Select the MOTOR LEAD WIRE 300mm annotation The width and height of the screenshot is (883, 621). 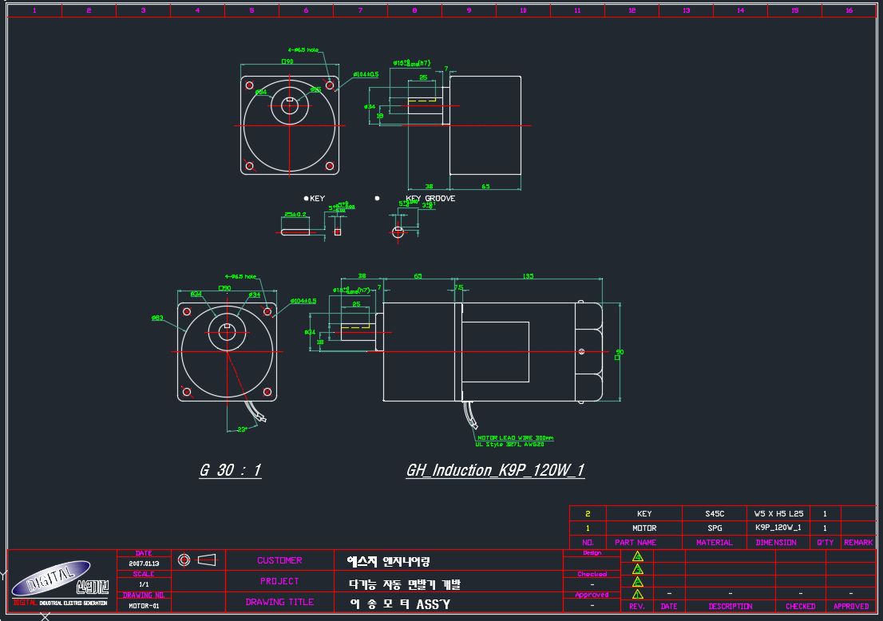pyautogui.click(x=515, y=437)
